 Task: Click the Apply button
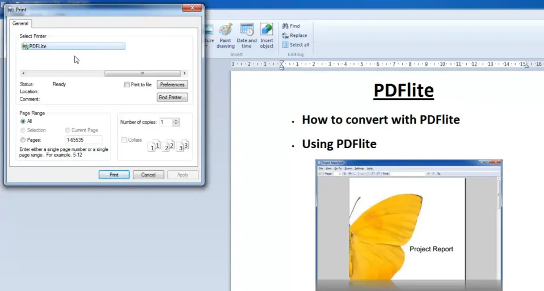(x=183, y=175)
